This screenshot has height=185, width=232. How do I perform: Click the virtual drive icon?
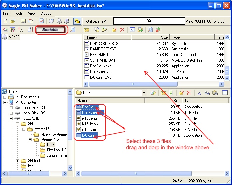coord(67,21)
